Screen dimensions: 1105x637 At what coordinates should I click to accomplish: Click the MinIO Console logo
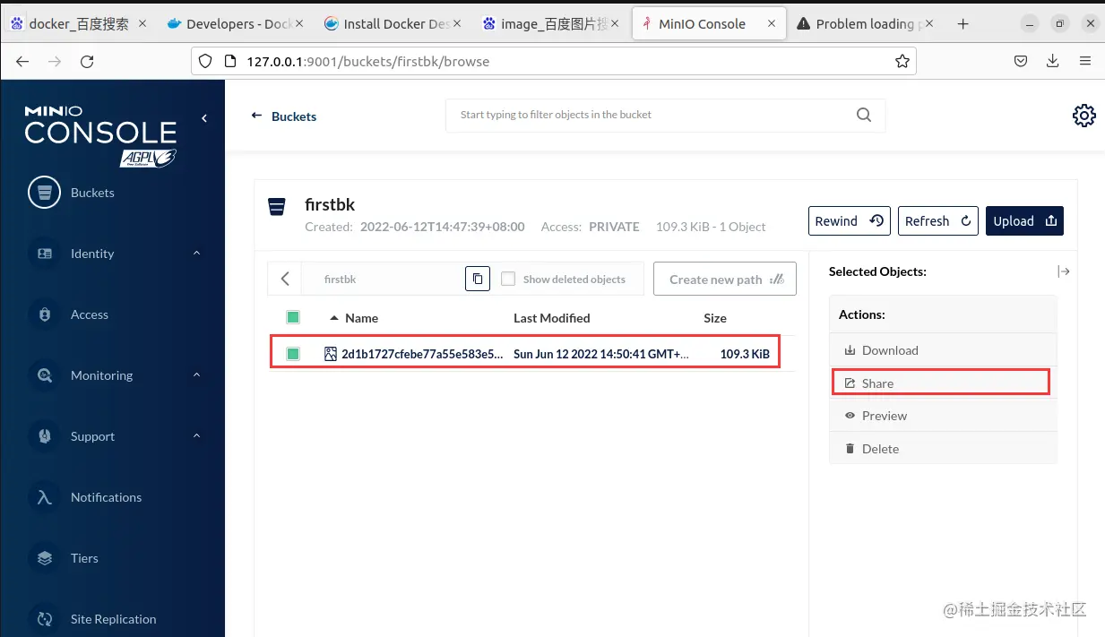(100, 135)
